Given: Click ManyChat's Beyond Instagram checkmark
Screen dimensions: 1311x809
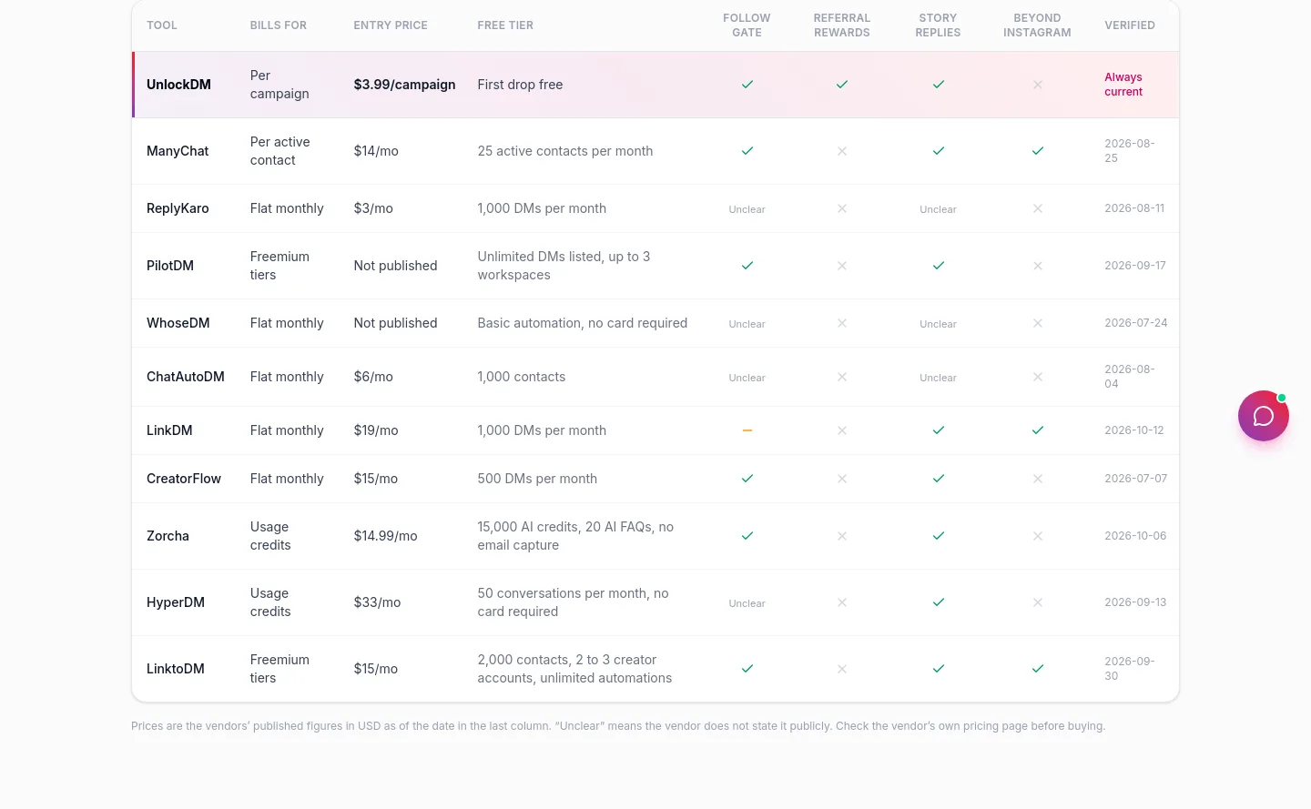Looking at the screenshot, I should click(1038, 151).
